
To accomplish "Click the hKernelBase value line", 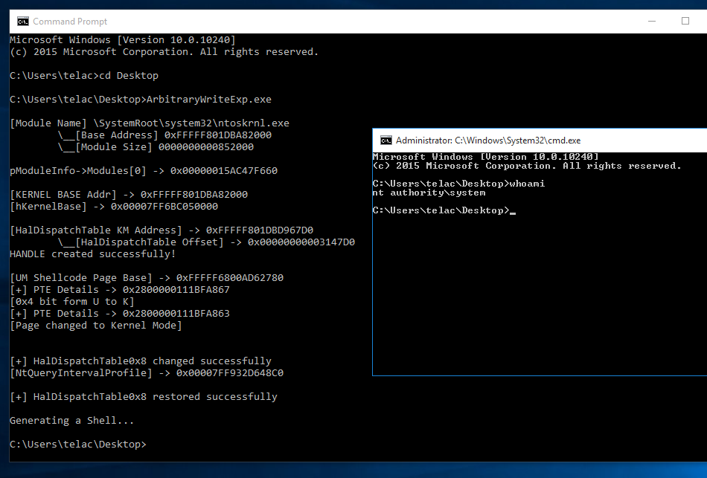I will tap(114, 207).
